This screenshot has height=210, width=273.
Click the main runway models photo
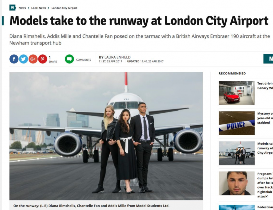(106, 136)
